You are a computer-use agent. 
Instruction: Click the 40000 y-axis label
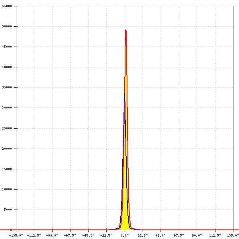tap(7, 67)
